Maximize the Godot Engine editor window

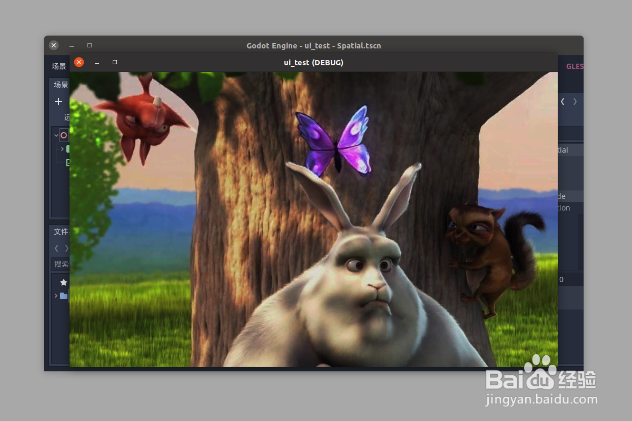[90, 45]
